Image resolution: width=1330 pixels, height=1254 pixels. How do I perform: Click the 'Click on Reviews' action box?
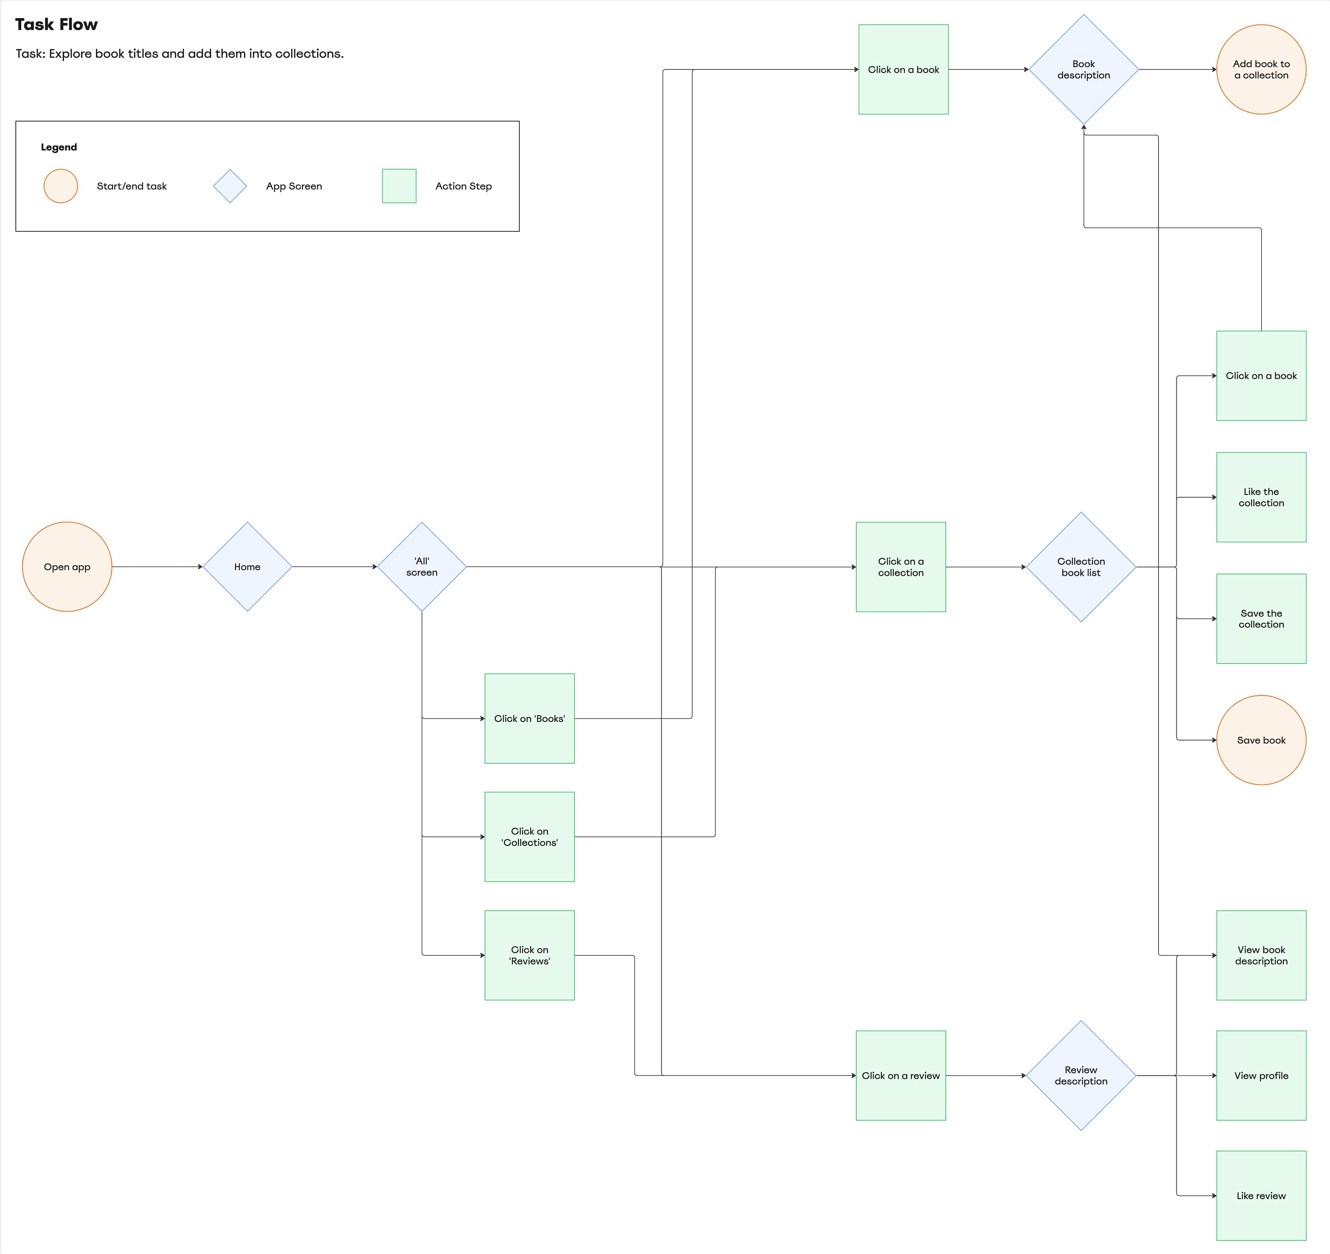click(x=529, y=955)
